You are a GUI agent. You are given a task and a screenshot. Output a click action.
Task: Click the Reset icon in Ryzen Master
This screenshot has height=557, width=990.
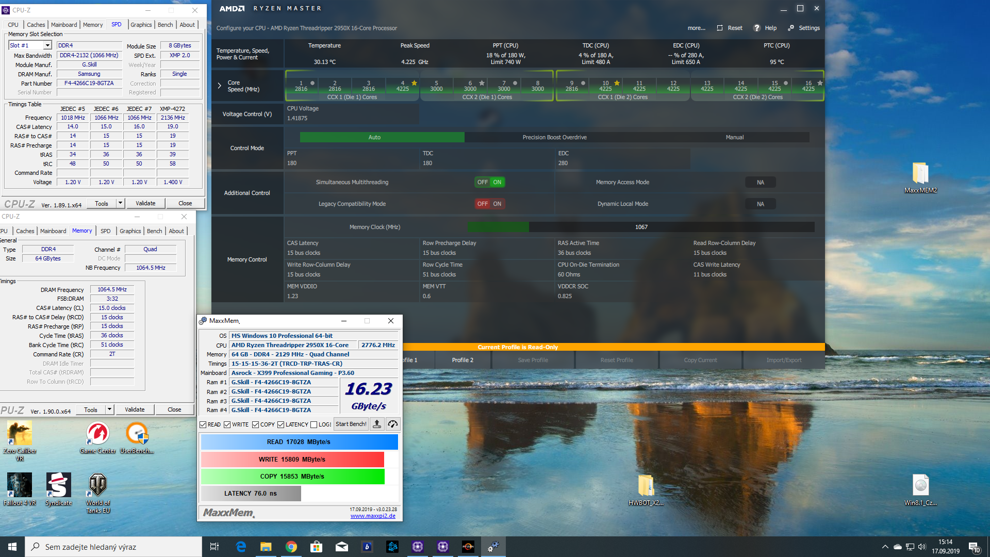tap(720, 28)
